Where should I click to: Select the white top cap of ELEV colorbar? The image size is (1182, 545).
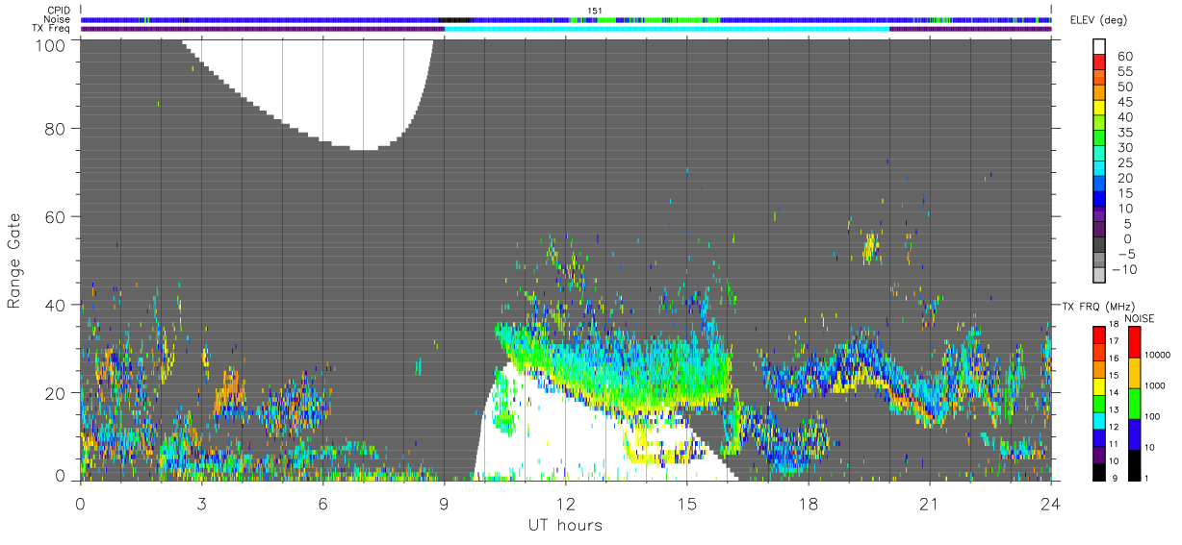(1101, 45)
